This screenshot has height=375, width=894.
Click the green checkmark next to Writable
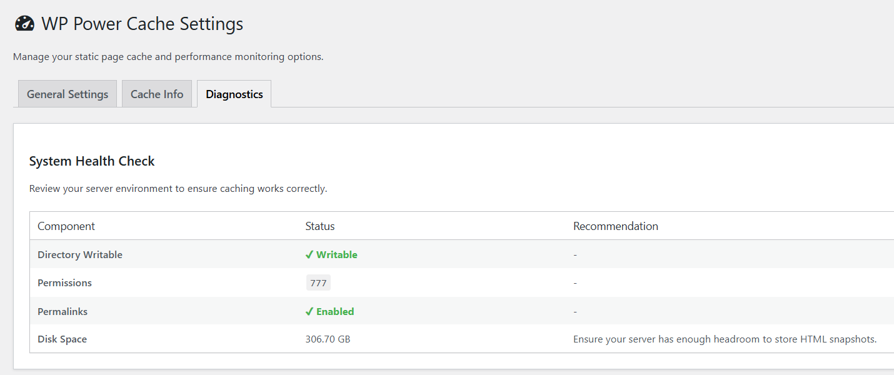click(309, 254)
